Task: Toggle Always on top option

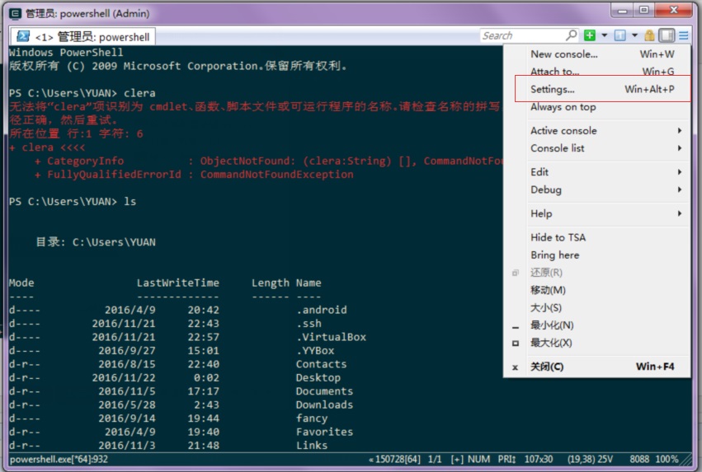Action: [563, 107]
